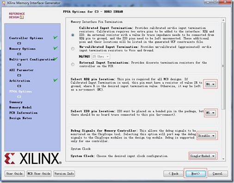The width and height of the screenshot is (234, 183).
Task: Go to Controller Options step
Action: (x=26, y=38)
